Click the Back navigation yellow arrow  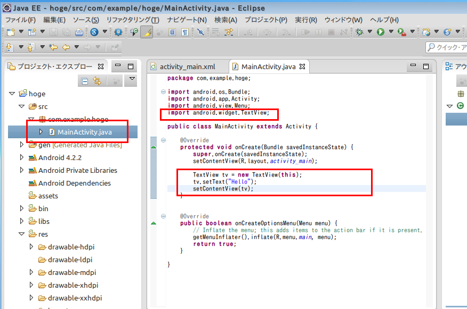click(66, 47)
